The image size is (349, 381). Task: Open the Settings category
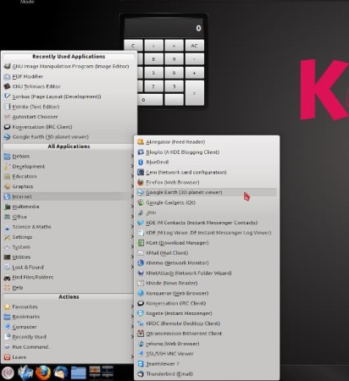[x=69, y=237]
